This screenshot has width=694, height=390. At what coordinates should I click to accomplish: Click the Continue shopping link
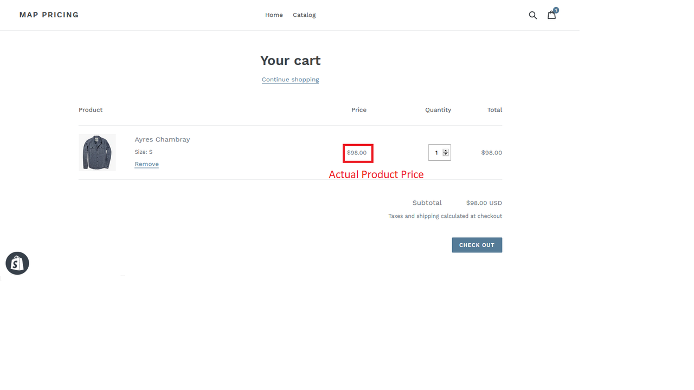click(x=290, y=79)
